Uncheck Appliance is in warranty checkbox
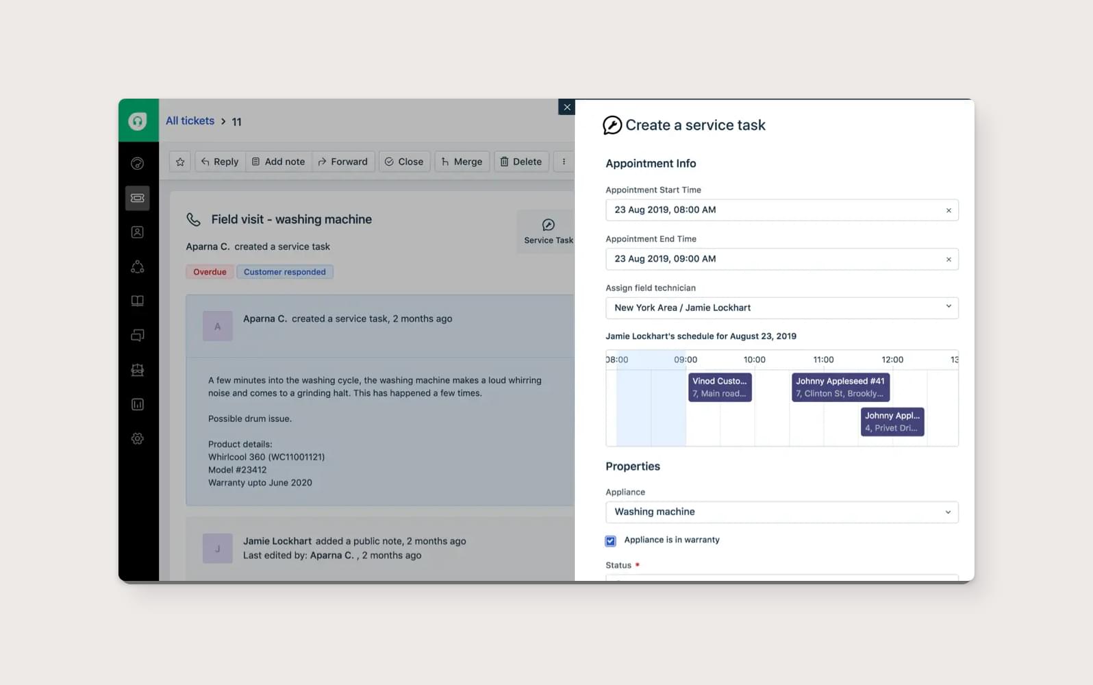This screenshot has height=685, width=1093. point(611,540)
